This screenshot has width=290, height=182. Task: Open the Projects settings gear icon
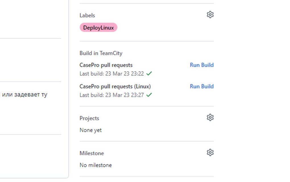pos(210,117)
